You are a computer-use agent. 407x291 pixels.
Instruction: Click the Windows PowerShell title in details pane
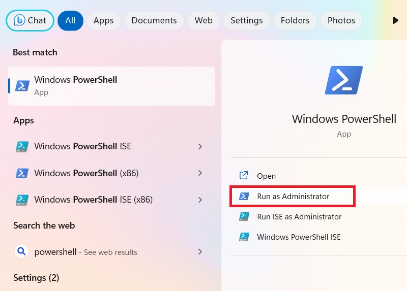(x=344, y=119)
